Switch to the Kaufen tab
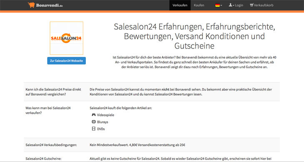The height and width of the screenshot is (162, 304). pos(199,5)
